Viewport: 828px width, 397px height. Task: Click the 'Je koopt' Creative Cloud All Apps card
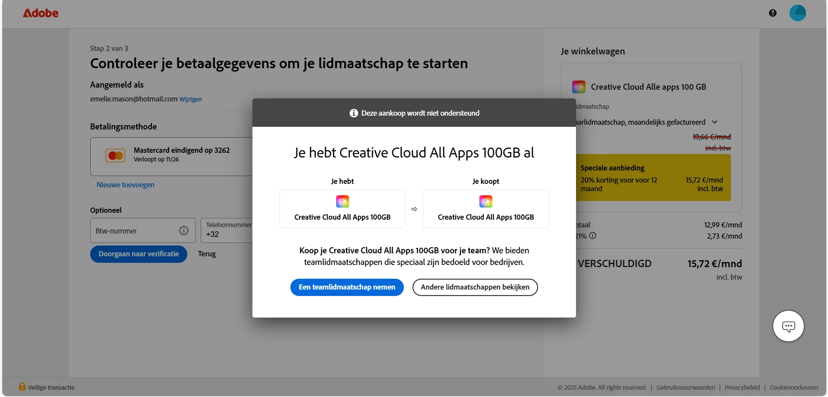486,208
